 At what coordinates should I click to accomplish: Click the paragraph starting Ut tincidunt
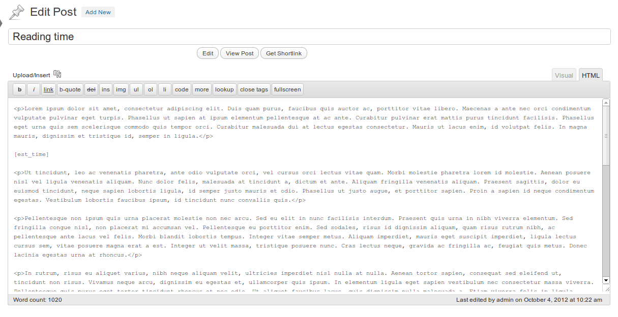(x=304, y=186)
